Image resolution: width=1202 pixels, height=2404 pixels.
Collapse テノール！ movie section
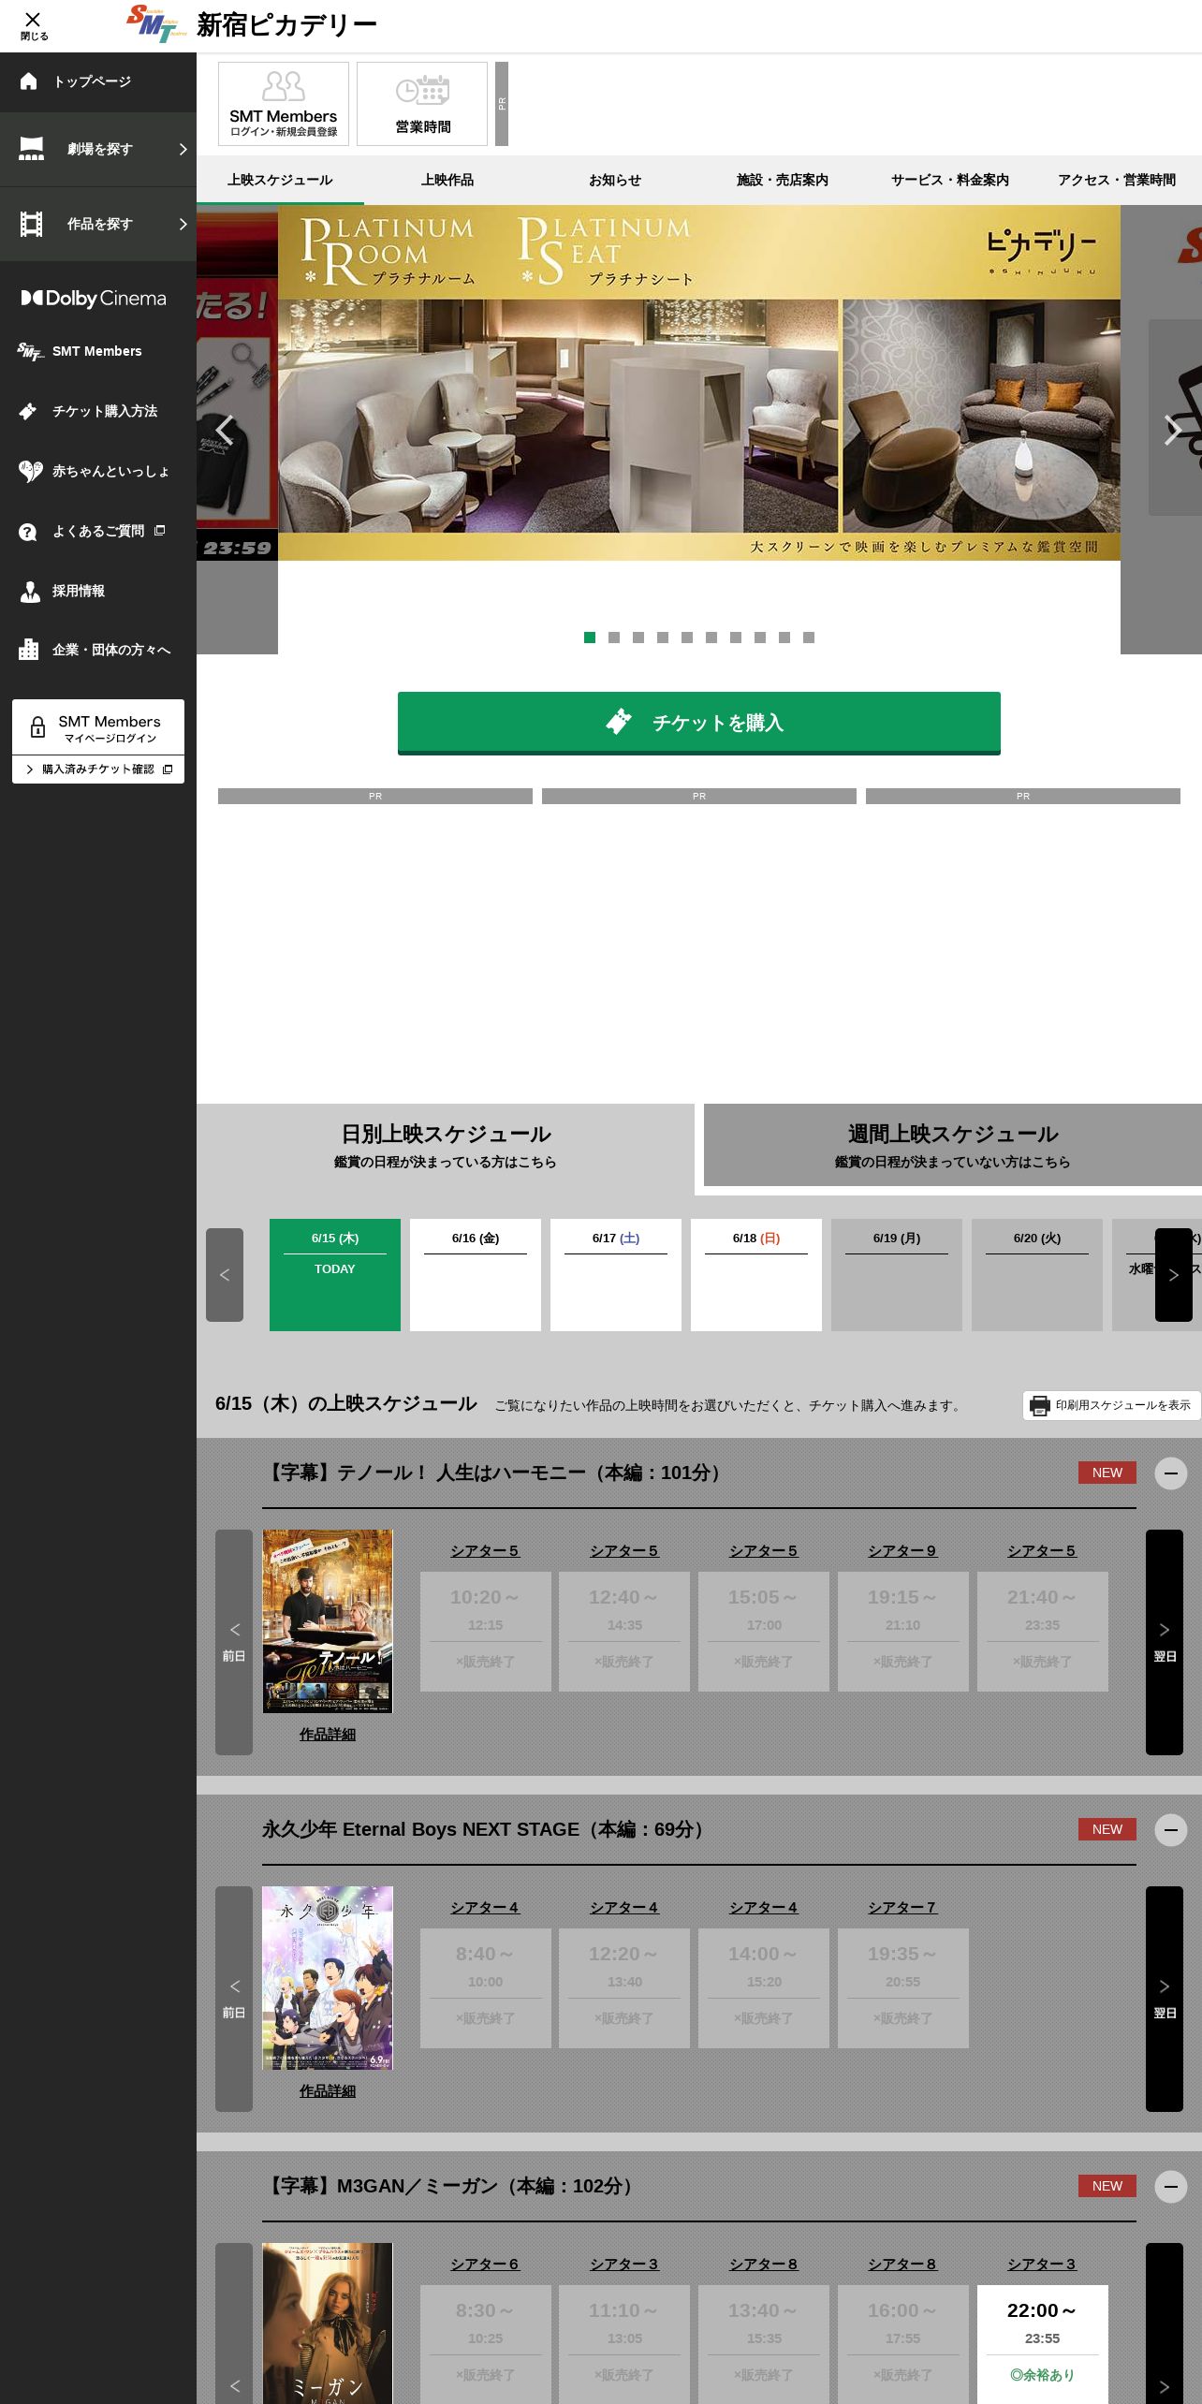click(x=1170, y=1473)
